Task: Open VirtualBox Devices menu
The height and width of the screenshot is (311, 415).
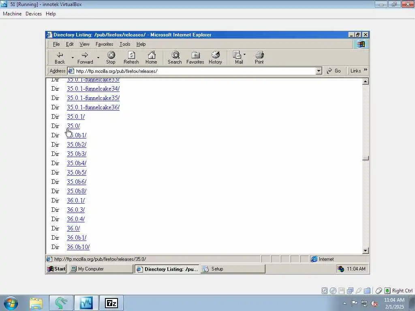Action: coord(34,14)
